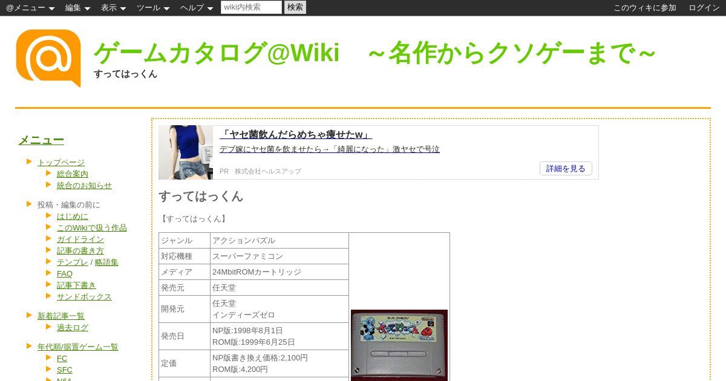Image resolution: width=726 pixels, height=381 pixels.
Task: Open FAQ sidebar link
Action: point(65,273)
